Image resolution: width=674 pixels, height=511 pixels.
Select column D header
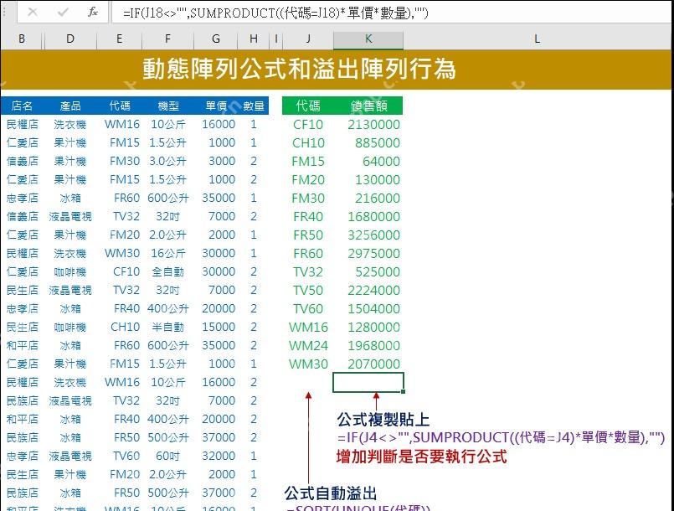70,39
